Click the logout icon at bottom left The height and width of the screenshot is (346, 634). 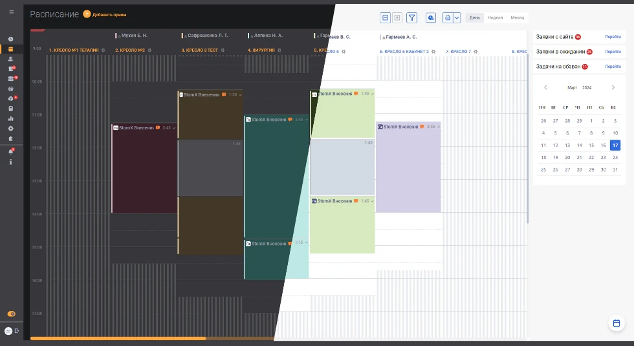(17, 330)
